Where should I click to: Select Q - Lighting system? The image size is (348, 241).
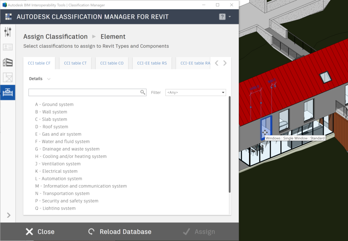click(x=55, y=208)
